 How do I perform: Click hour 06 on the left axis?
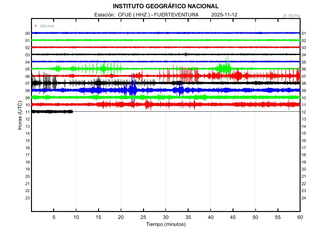point(28,77)
